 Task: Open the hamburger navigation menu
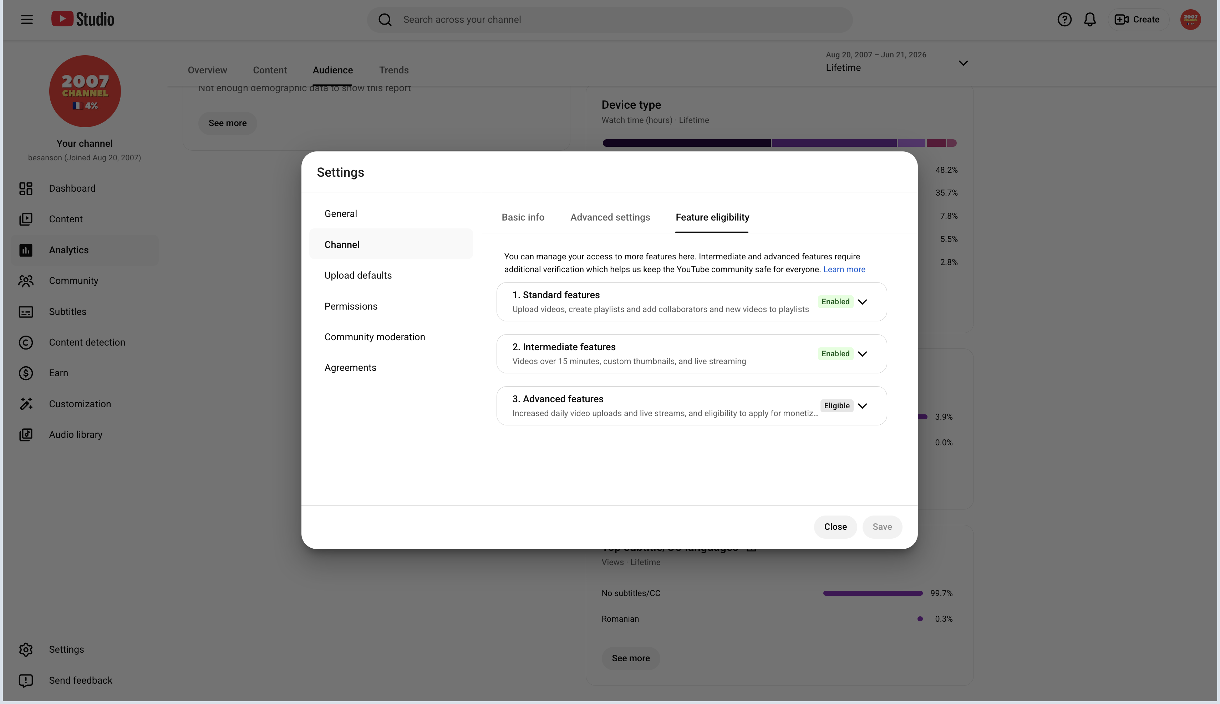point(27,19)
